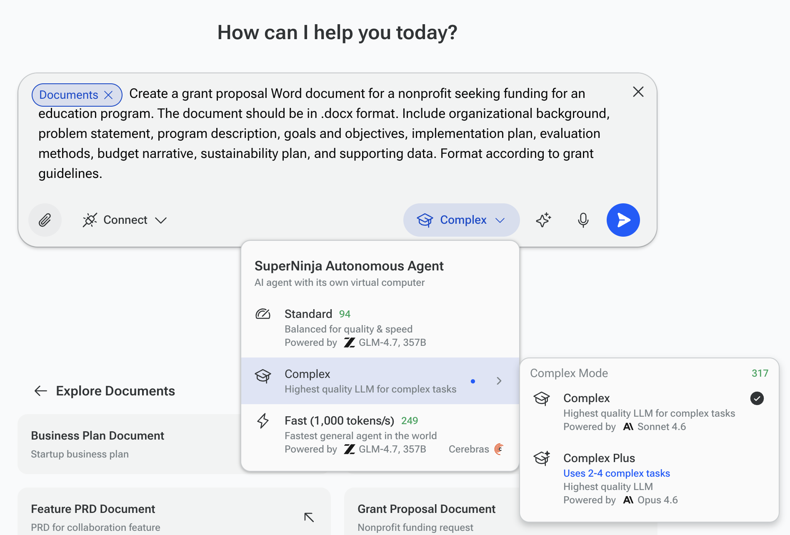Click the Sonnet 4.6 model name
The height and width of the screenshot is (535, 790).
[662, 427]
